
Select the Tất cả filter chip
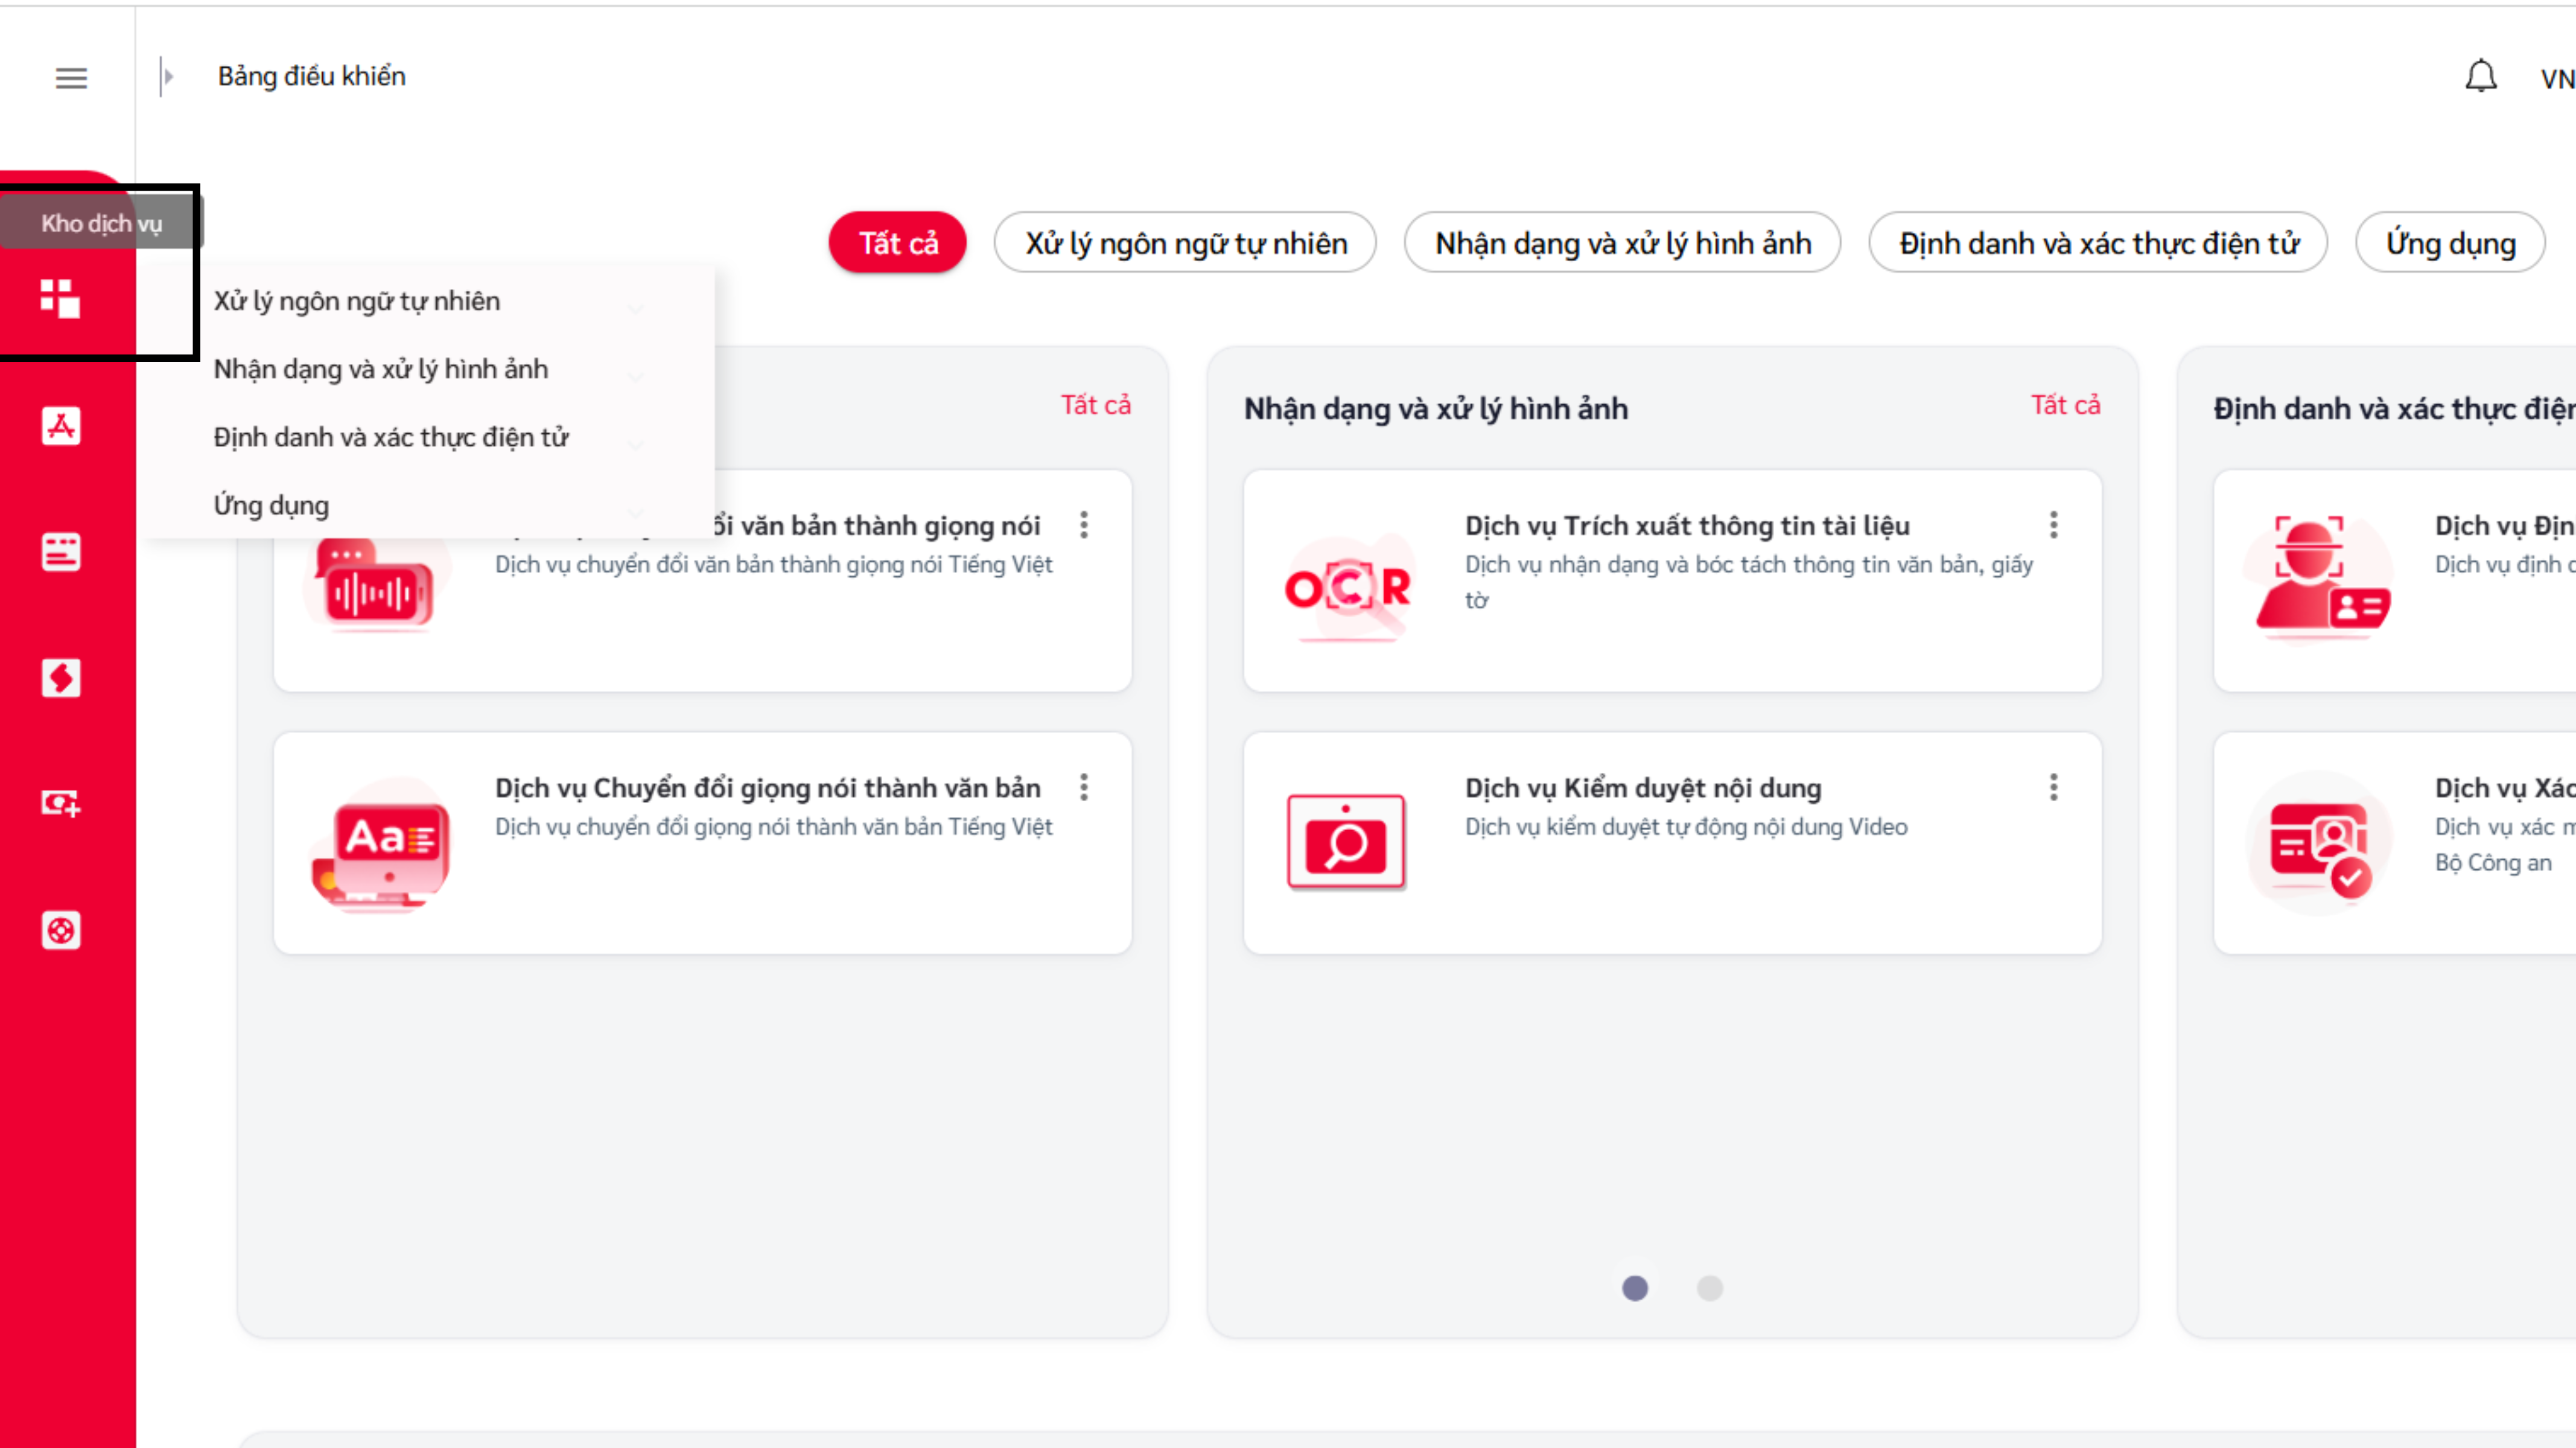pyautogui.click(x=898, y=243)
